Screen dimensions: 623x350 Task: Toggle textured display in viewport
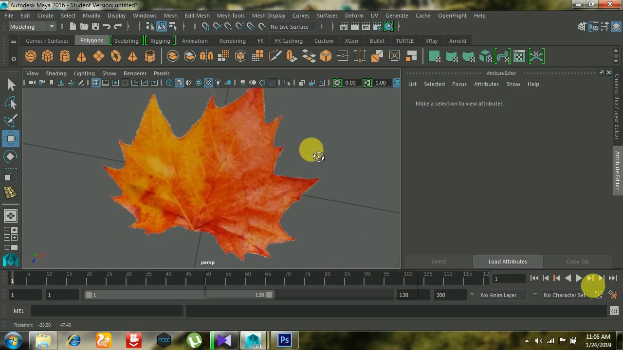208,83
